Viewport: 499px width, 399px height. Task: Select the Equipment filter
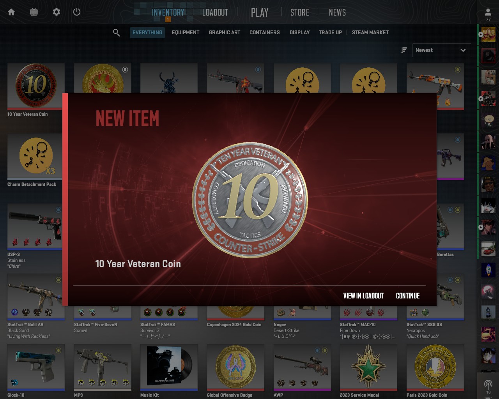coord(186,33)
